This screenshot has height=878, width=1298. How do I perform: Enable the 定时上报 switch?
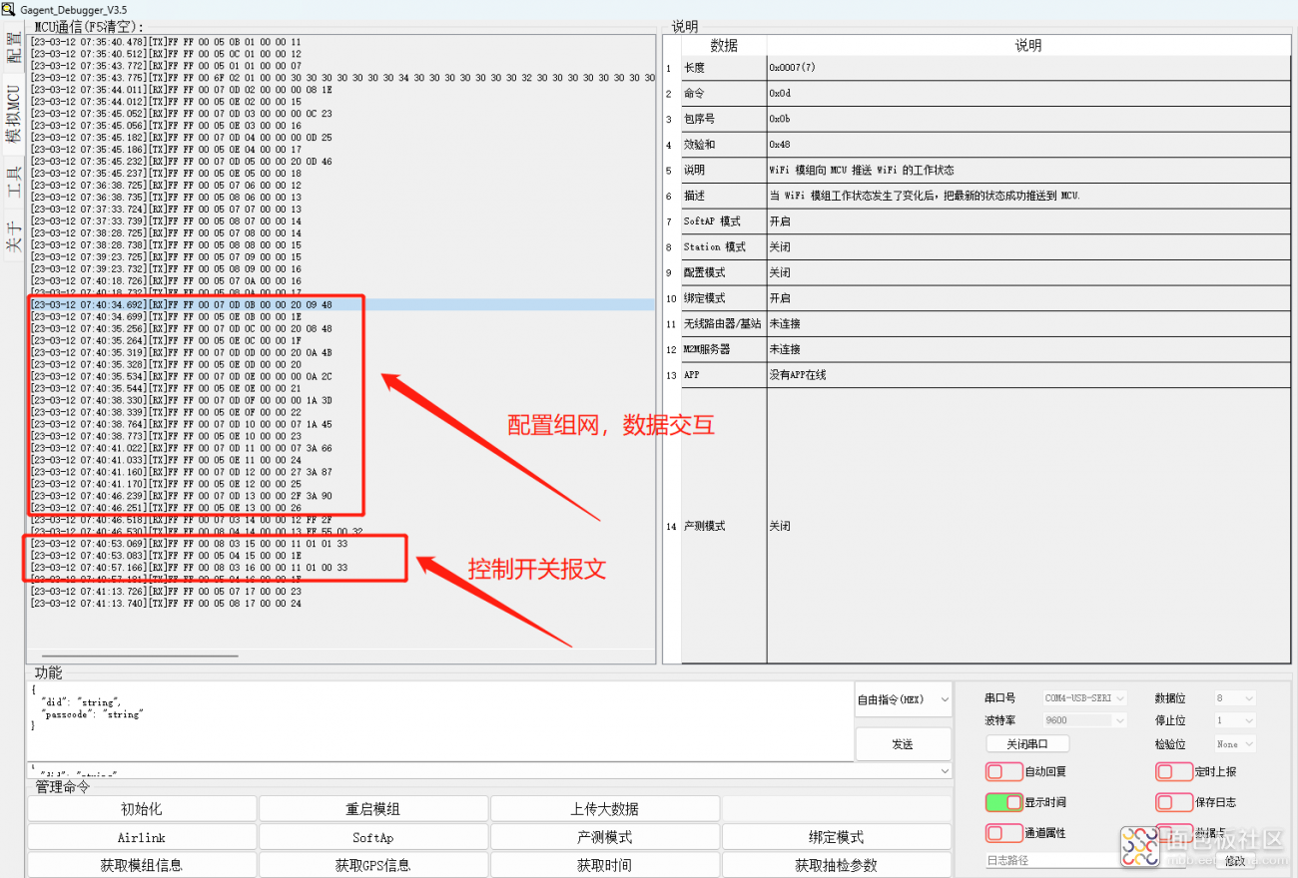coord(1174,771)
